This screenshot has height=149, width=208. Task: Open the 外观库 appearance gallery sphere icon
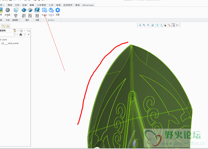(8, 10)
